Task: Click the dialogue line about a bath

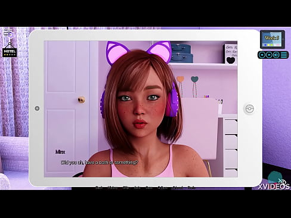Action: (99, 163)
